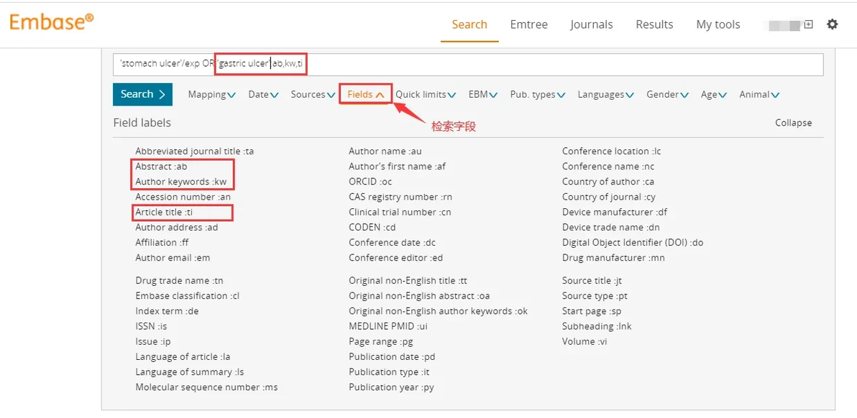This screenshot has height=418, width=857.
Task: Click the blue Search button
Action: (x=142, y=94)
